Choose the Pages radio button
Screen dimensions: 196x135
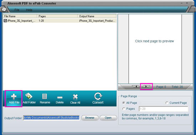(124, 109)
